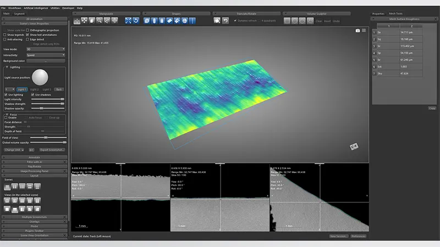
Task: Click the light source position sphere
Action: coord(40,77)
